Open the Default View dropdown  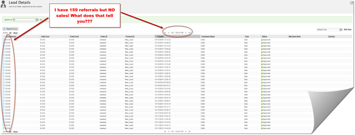click(329, 30)
